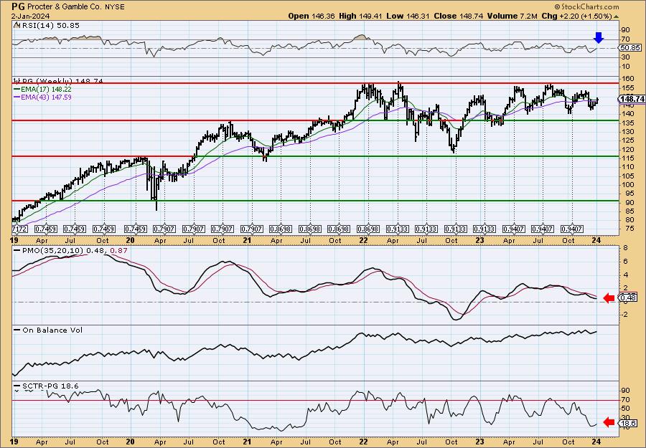Click the -2 label on PMO axis
This screenshot has height=448, width=646.
(x=625, y=315)
